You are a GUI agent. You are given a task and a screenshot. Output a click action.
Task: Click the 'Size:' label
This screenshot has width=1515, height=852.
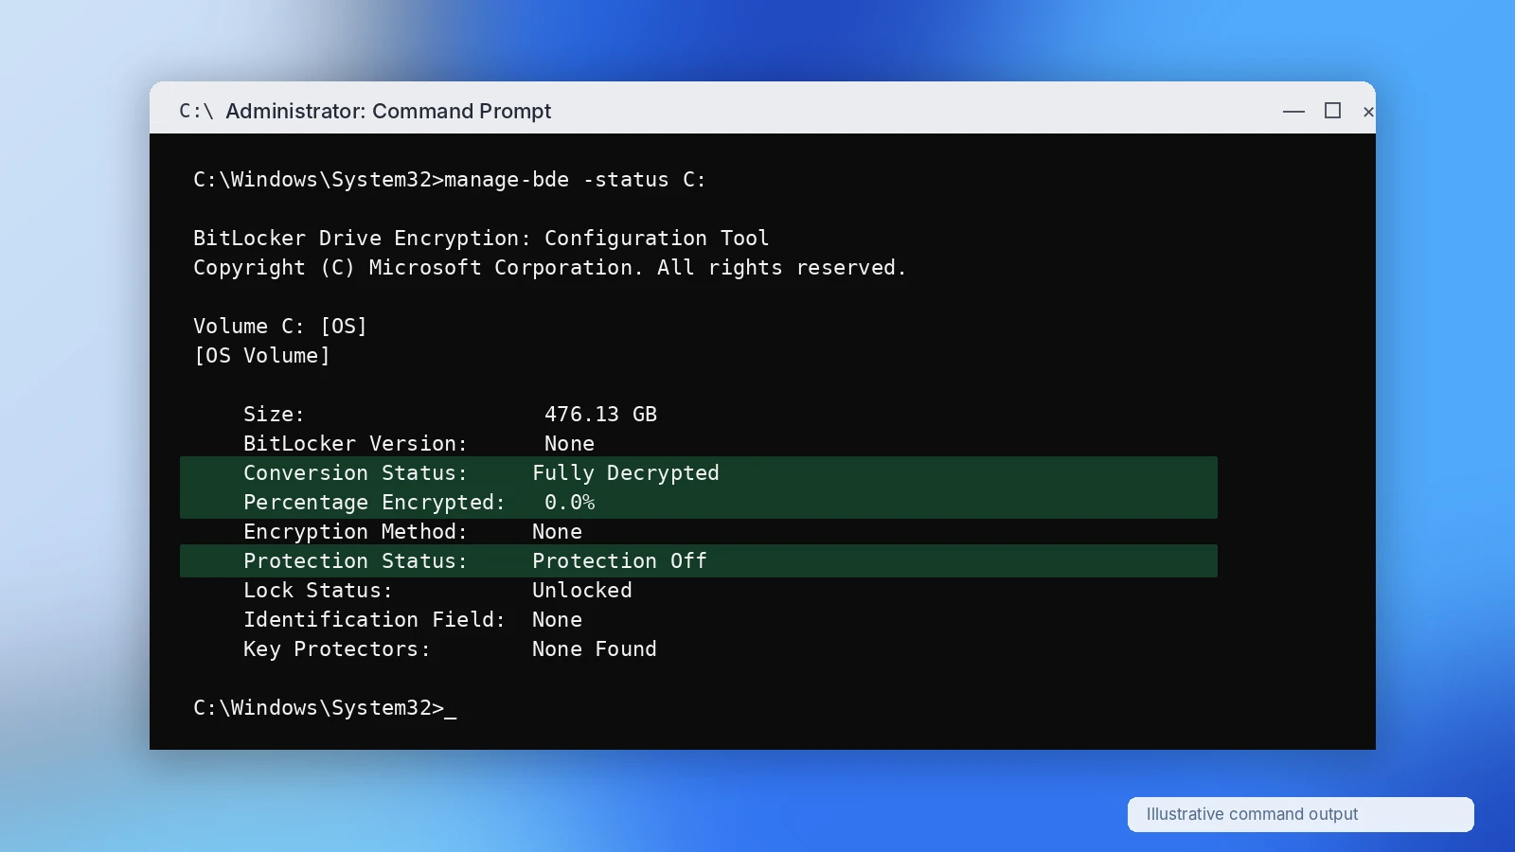[x=274, y=415]
